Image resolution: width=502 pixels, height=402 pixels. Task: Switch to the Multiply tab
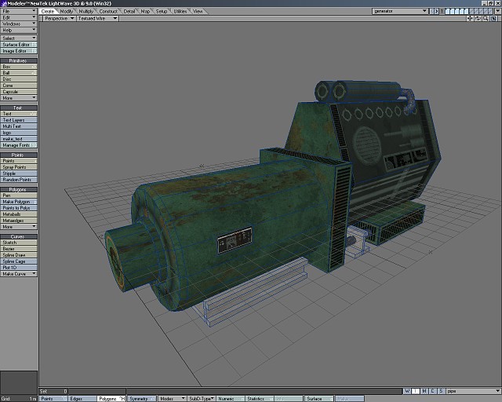pyautogui.click(x=85, y=11)
